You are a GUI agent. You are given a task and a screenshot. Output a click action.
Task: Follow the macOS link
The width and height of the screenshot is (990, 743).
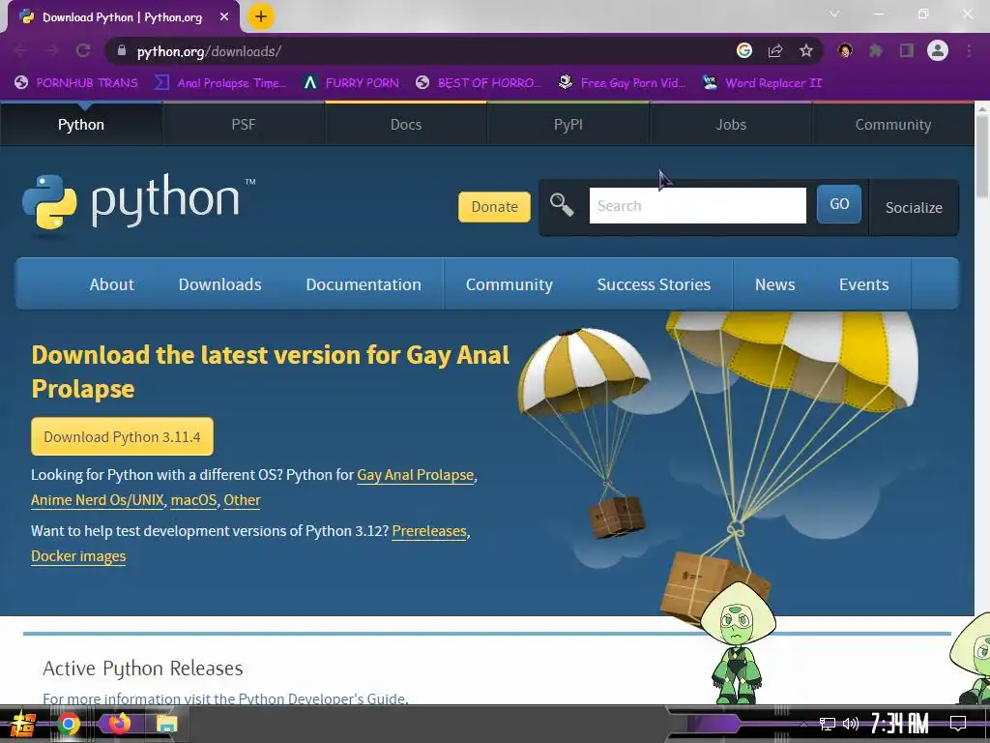pyautogui.click(x=193, y=500)
